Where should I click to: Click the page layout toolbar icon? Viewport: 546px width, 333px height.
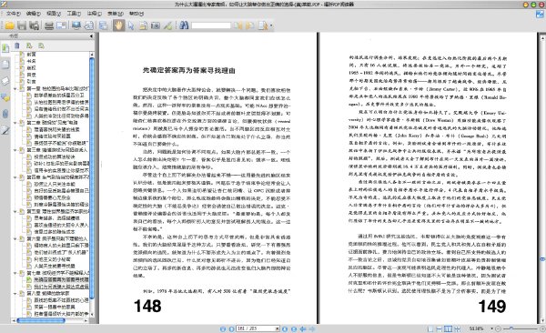(x=104, y=25)
